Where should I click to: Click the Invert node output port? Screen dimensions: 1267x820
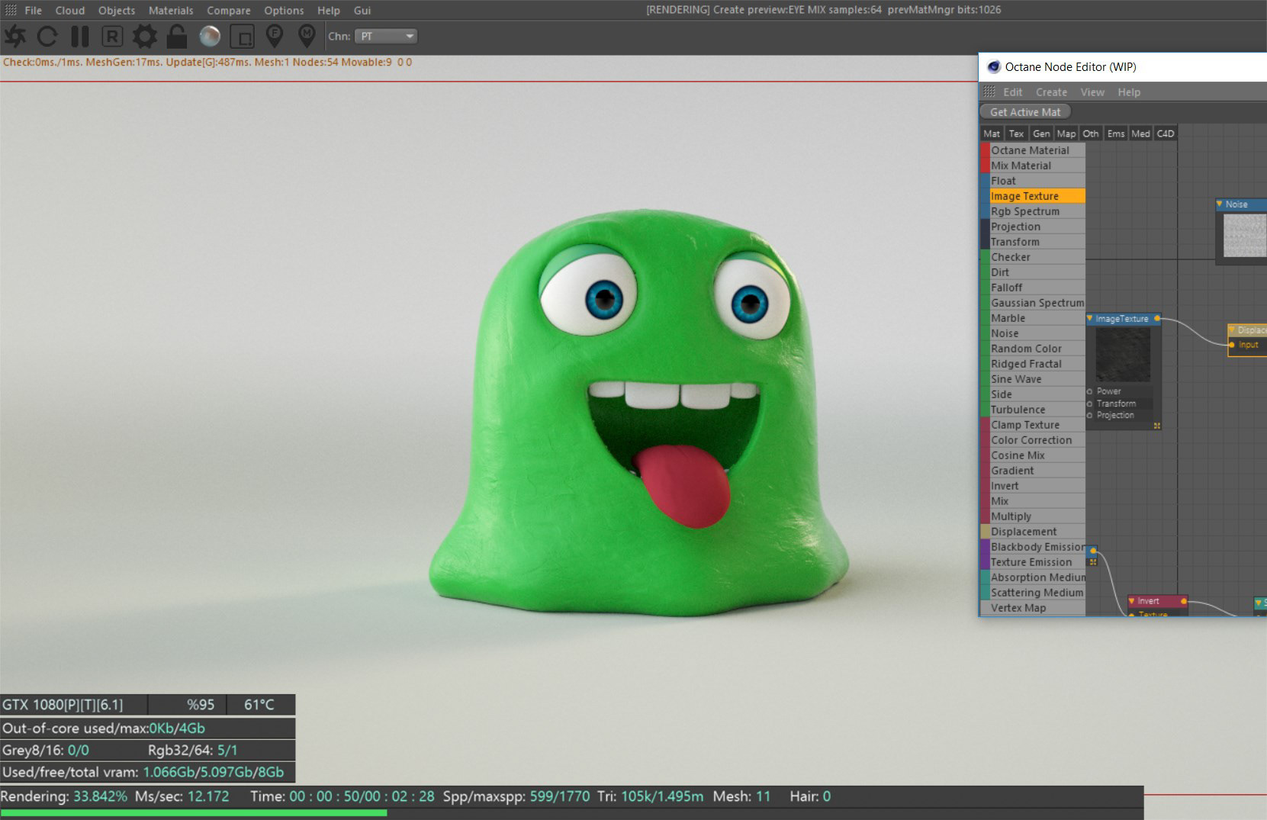click(1183, 601)
